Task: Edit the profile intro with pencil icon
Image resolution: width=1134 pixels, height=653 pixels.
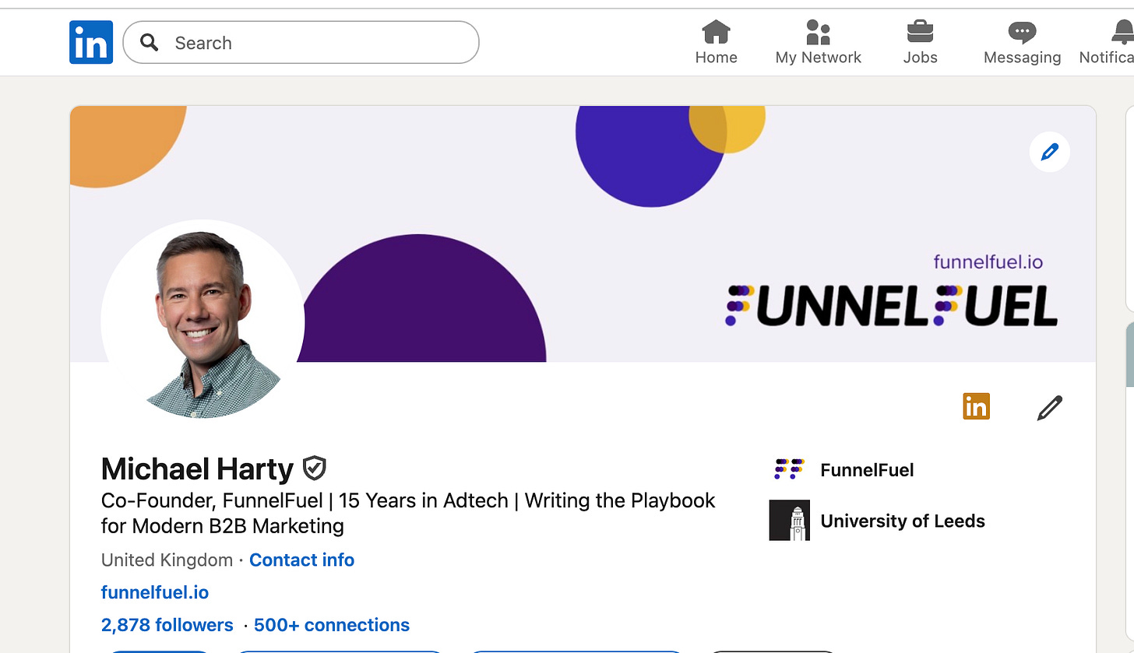Action: click(1049, 407)
